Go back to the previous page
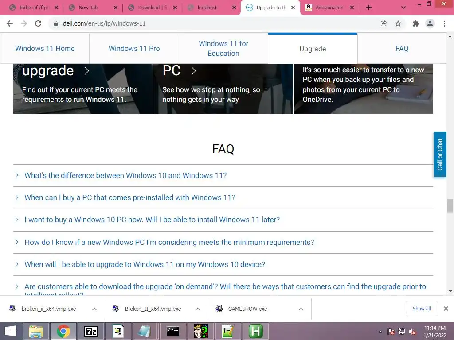The height and width of the screenshot is (340, 454). (x=10, y=23)
